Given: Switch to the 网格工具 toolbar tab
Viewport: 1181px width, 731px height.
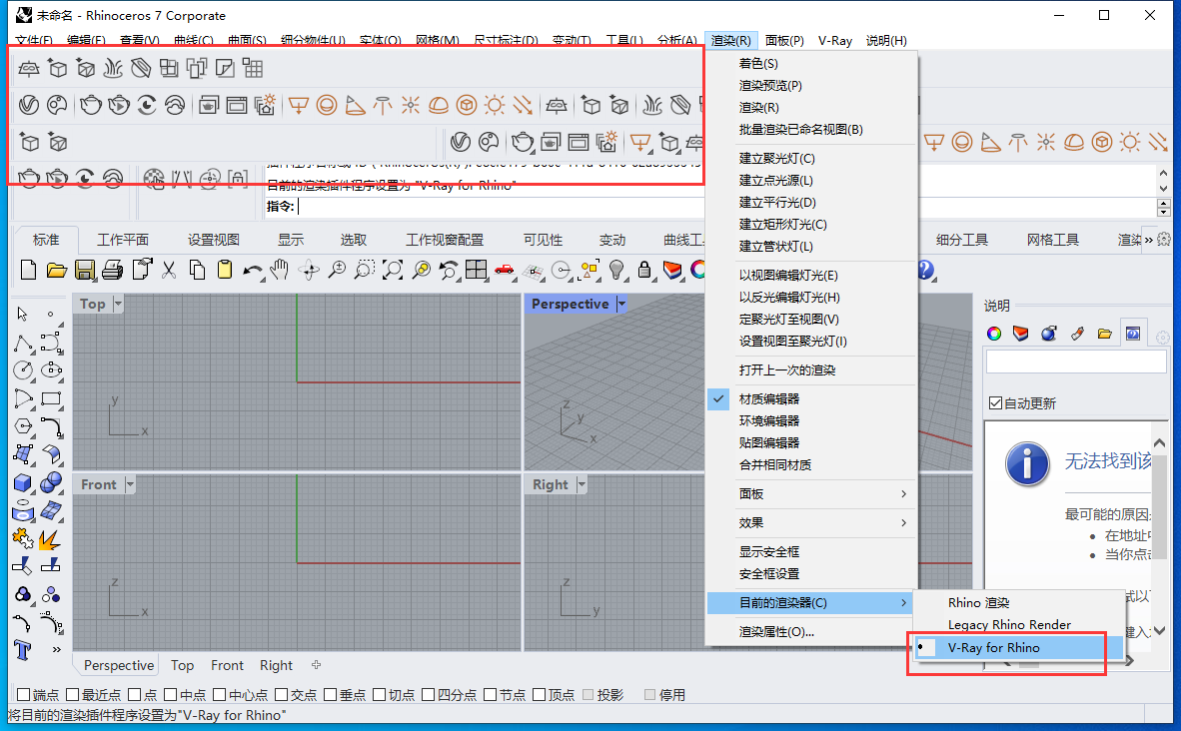Looking at the screenshot, I should click(1052, 240).
